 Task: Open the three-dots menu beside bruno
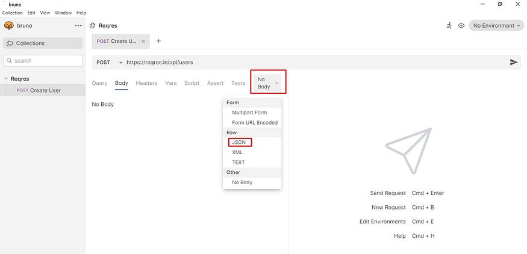pyautogui.click(x=78, y=25)
